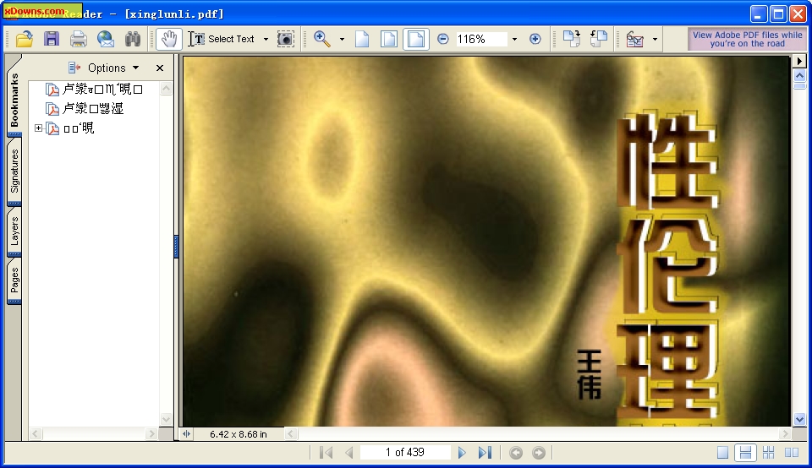Select the Hand tool
The height and width of the screenshot is (468, 812).
point(169,39)
